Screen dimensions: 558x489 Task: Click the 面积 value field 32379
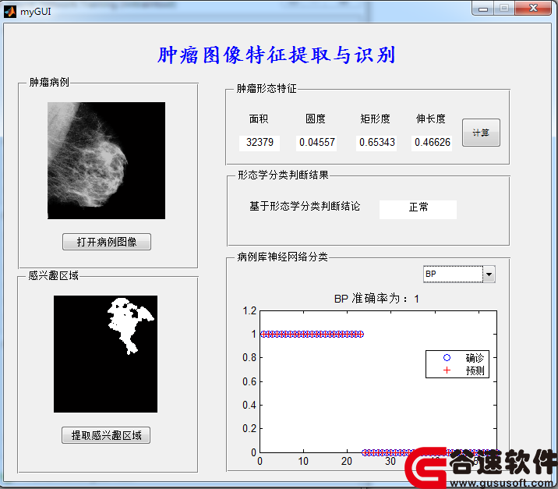tap(260, 143)
